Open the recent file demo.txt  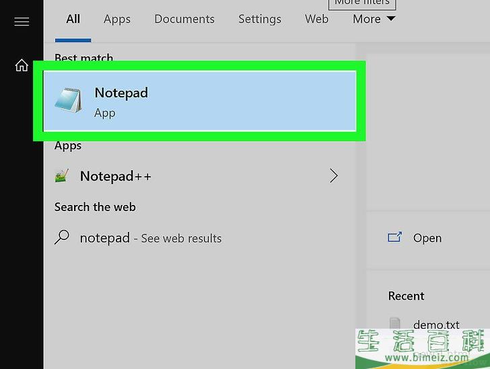click(x=436, y=325)
